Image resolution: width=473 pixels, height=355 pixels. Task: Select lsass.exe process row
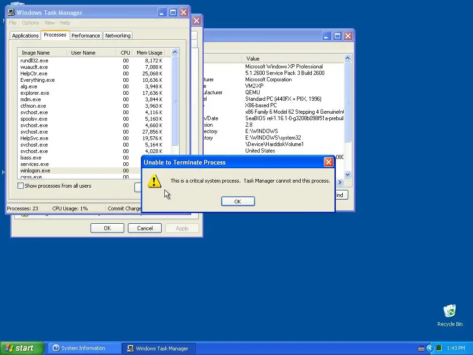[80, 158]
